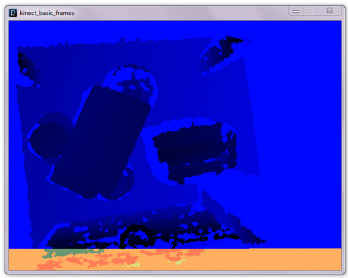
Task: Close the kinect_basic_frames window
Action: pyautogui.click(x=329, y=11)
